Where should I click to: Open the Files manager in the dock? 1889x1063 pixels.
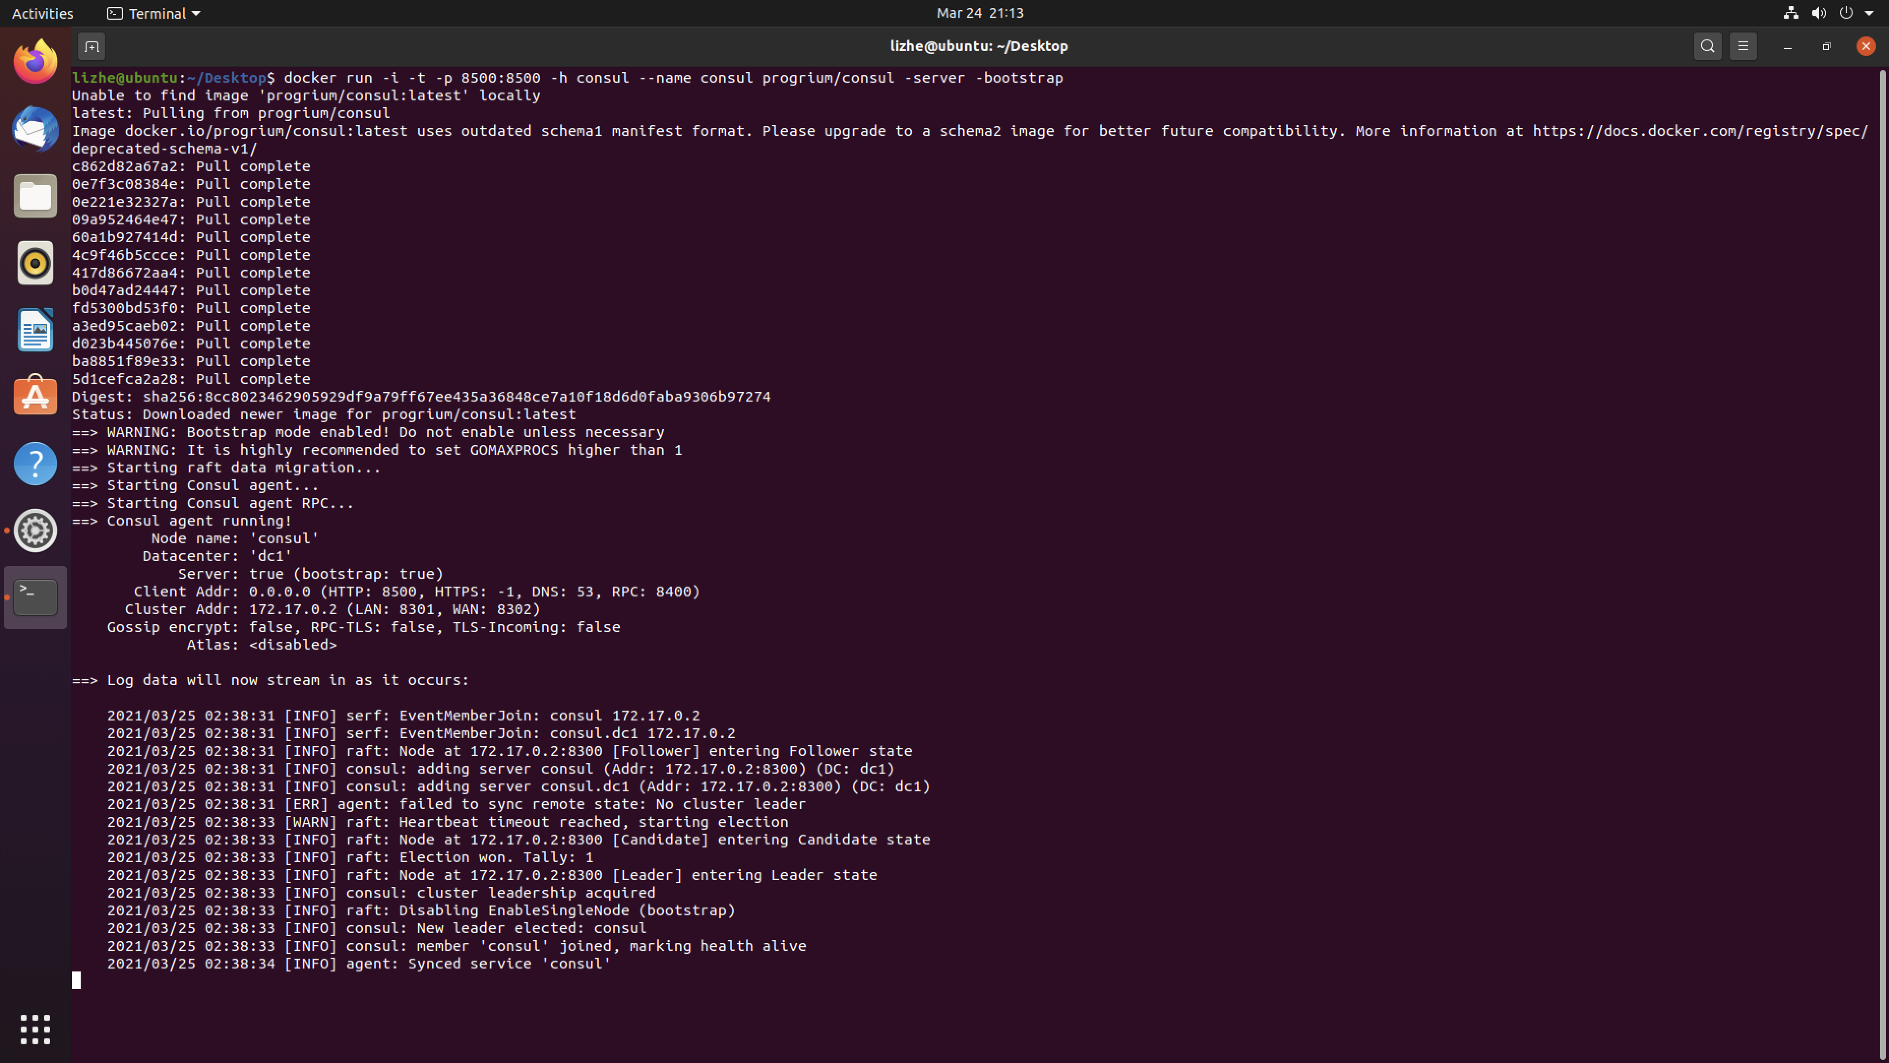pyautogui.click(x=35, y=196)
